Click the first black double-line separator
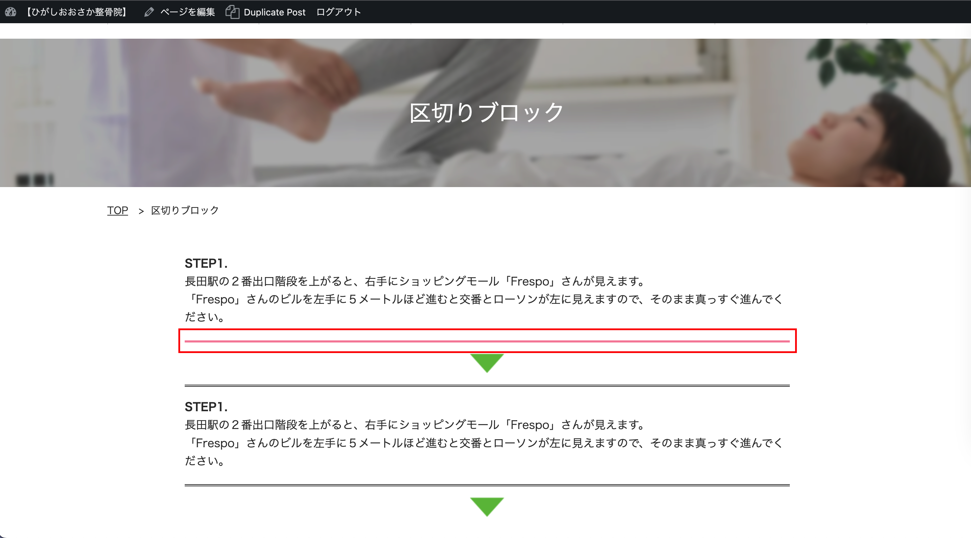Image resolution: width=971 pixels, height=538 pixels. click(487, 385)
